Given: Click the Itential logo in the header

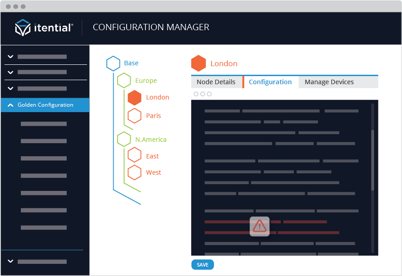Looking at the screenshot, I should coord(44,27).
